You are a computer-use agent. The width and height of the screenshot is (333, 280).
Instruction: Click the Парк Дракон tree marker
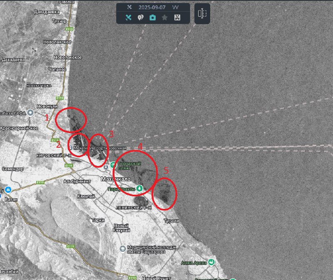(x=140, y=188)
